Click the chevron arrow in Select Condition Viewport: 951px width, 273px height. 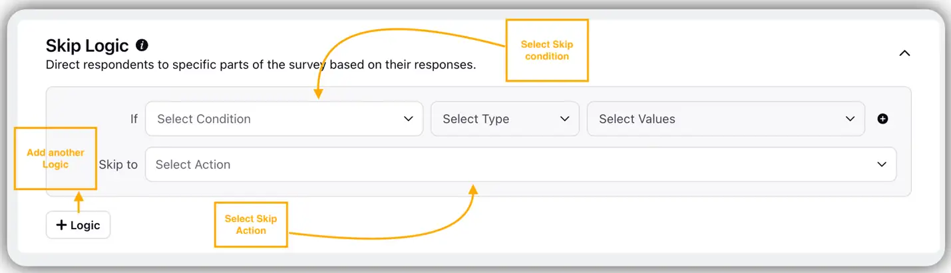(x=409, y=119)
